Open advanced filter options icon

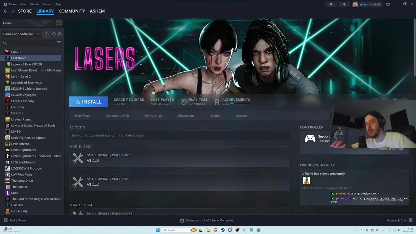pyautogui.click(x=59, y=43)
